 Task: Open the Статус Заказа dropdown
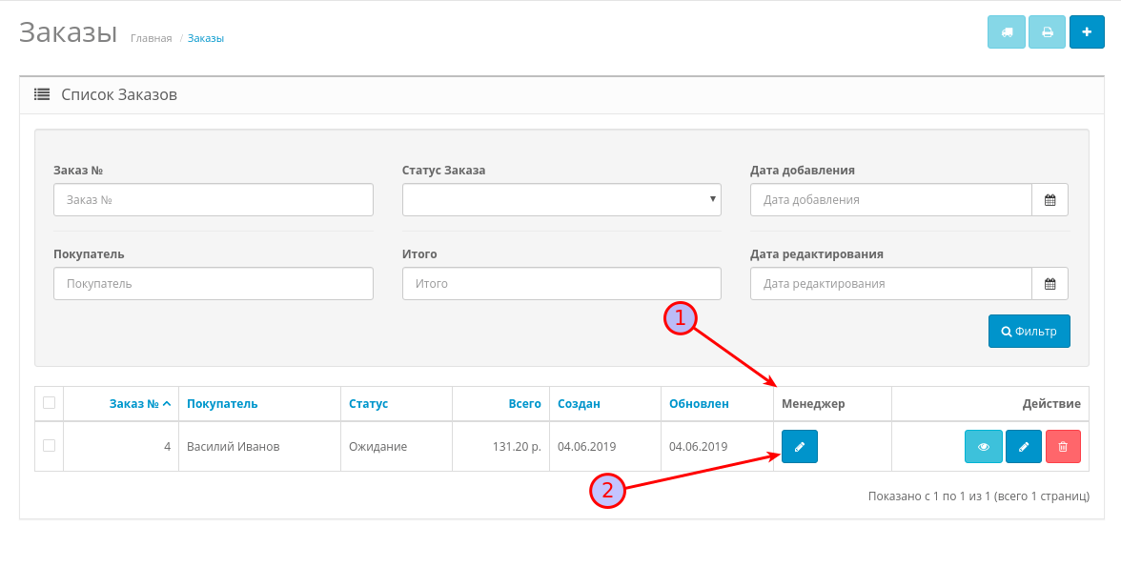click(561, 200)
